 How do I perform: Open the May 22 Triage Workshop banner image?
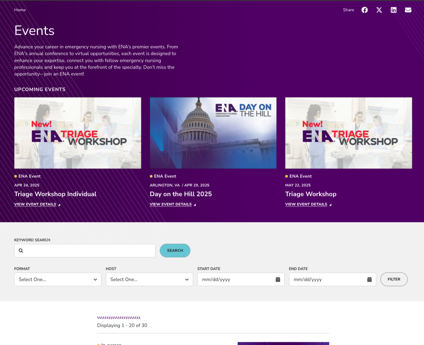tap(349, 133)
